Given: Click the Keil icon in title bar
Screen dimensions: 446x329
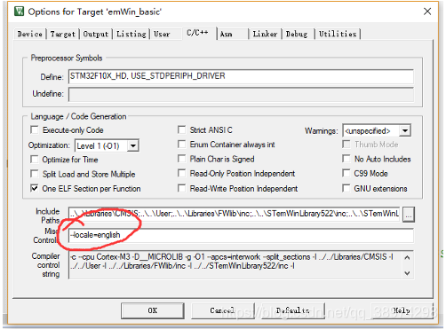Looking at the screenshot, I should [x=20, y=12].
